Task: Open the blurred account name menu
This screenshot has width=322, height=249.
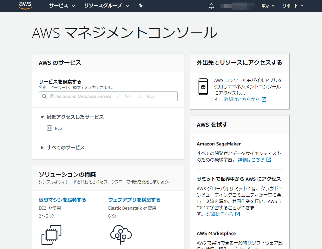Action: (237, 6)
